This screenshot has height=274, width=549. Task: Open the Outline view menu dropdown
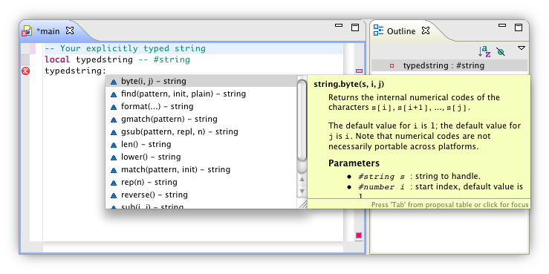click(522, 48)
